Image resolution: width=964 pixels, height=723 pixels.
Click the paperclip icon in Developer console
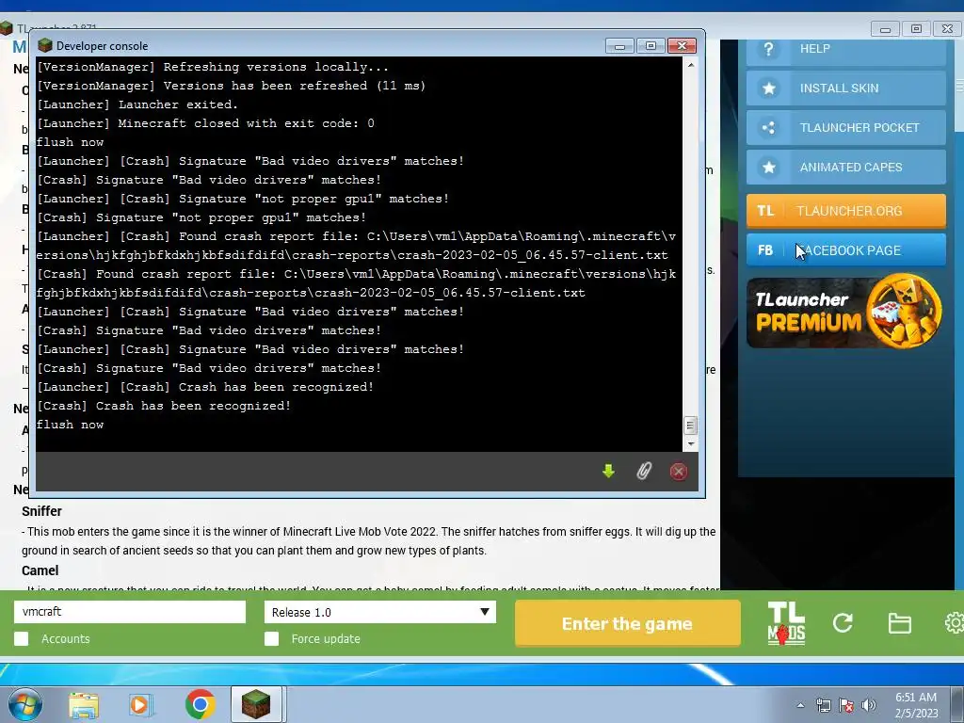point(644,472)
